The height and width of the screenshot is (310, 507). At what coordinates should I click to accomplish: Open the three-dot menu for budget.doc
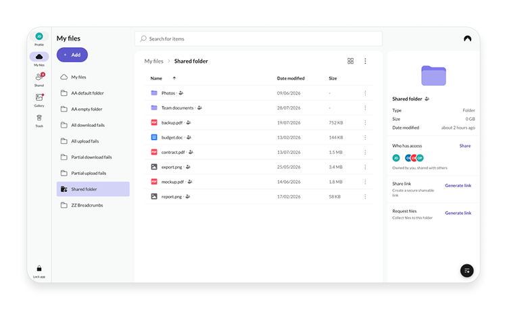[x=365, y=138]
